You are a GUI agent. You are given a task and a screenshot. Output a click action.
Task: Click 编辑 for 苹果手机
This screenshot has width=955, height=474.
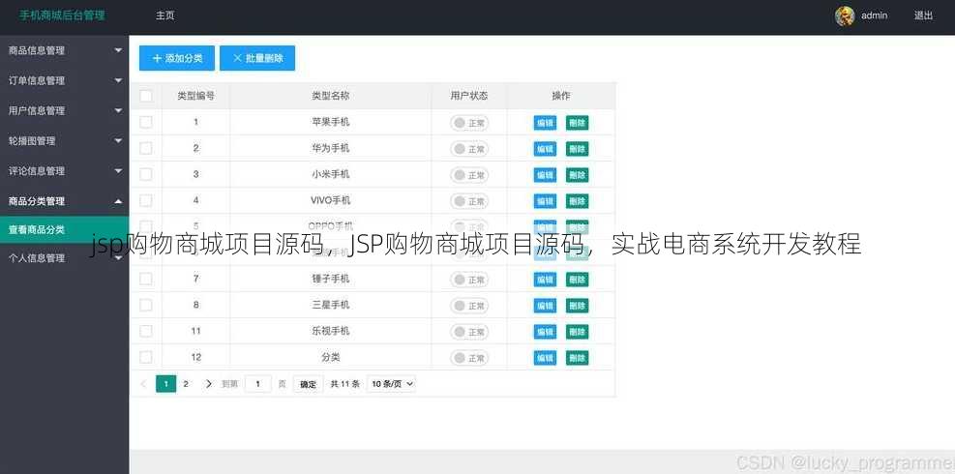tap(545, 123)
